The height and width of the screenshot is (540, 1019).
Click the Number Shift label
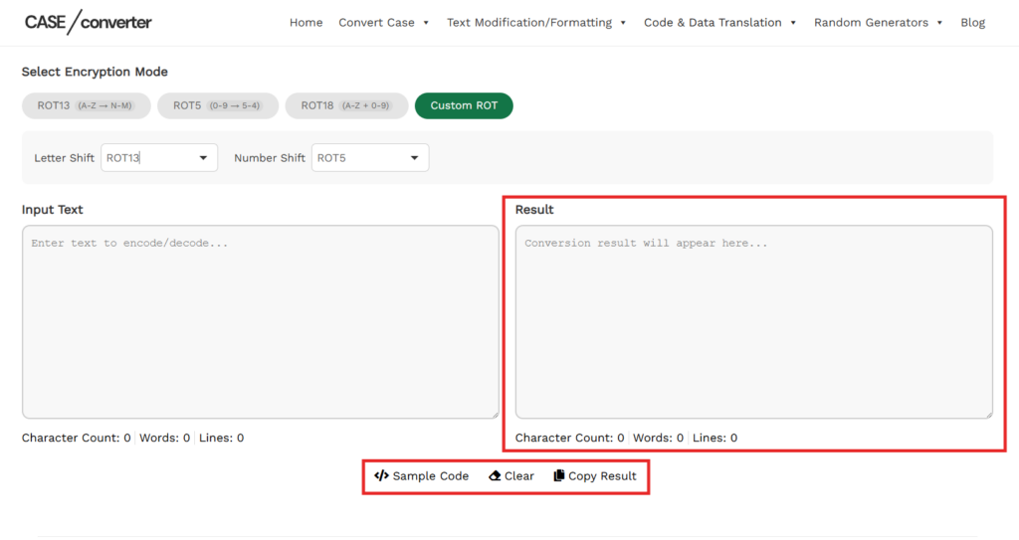coord(270,158)
